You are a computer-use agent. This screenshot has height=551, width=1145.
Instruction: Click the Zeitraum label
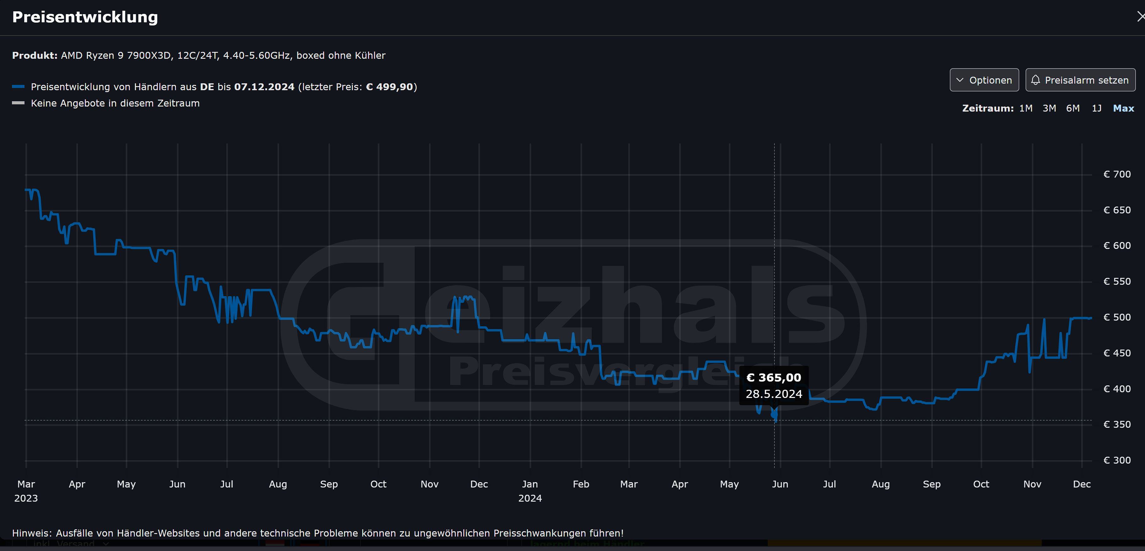coord(988,108)
